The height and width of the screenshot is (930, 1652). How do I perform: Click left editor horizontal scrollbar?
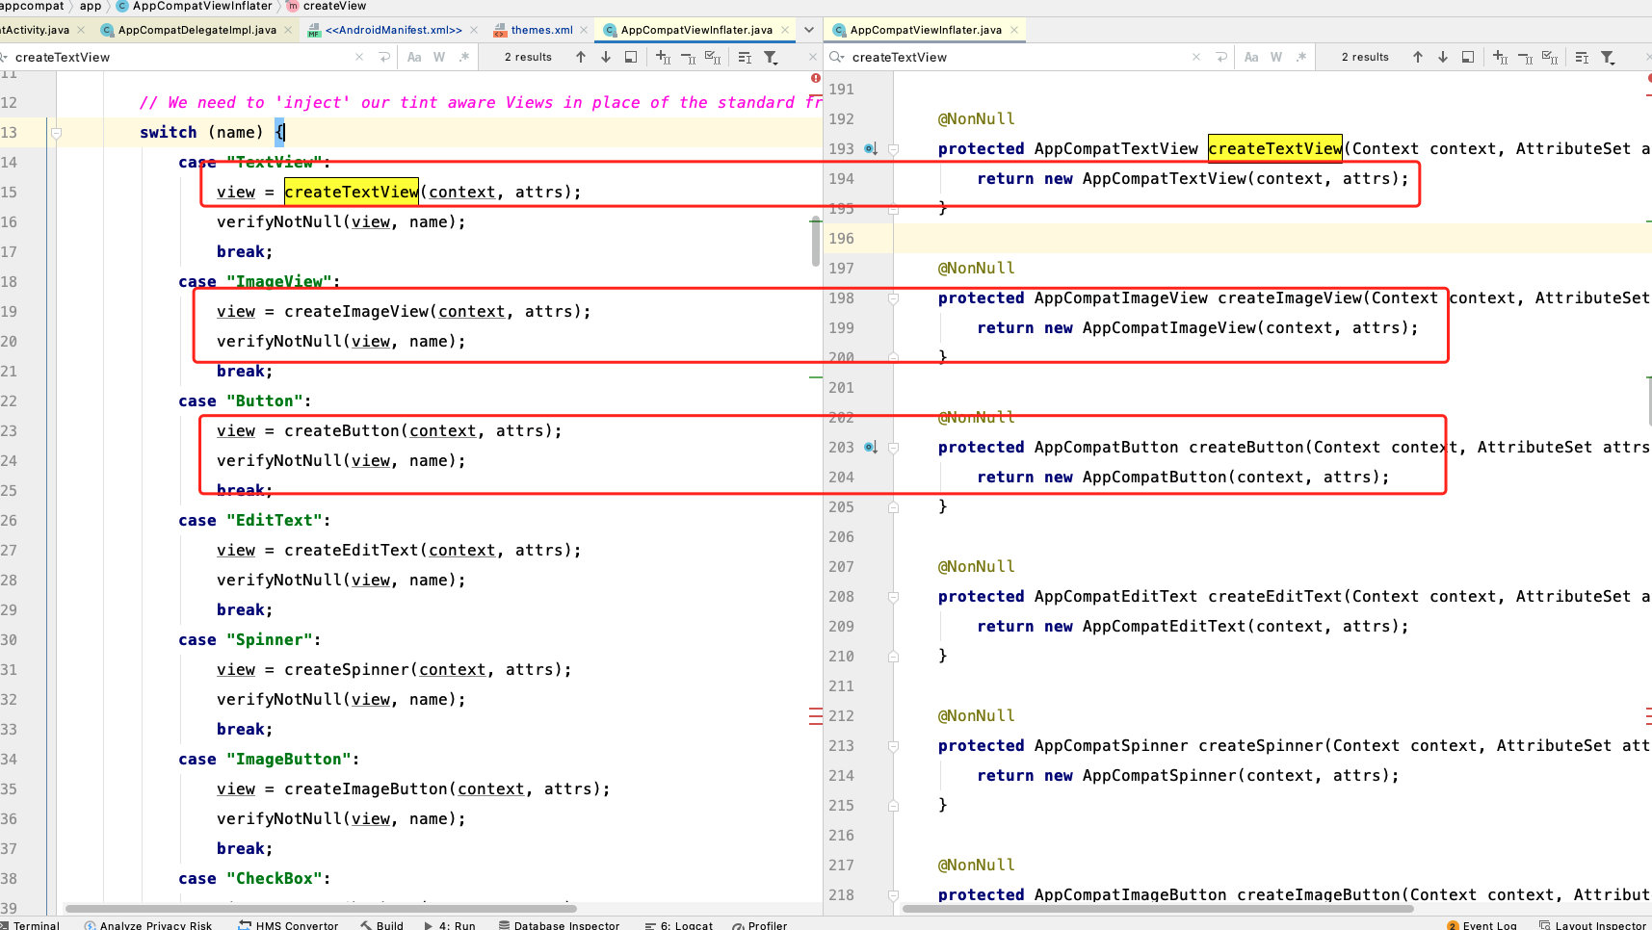tap(321, 908)
